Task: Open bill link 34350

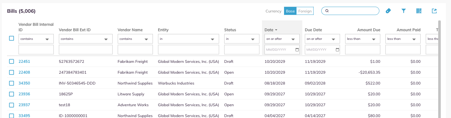Action: (x=24, y=83)
